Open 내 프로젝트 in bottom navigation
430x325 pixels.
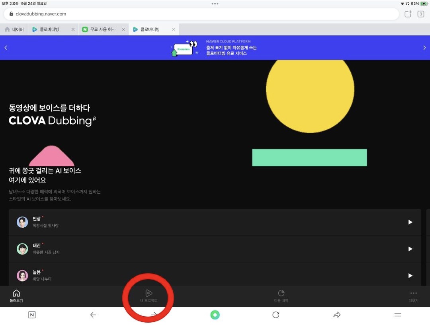pos(149,296)
